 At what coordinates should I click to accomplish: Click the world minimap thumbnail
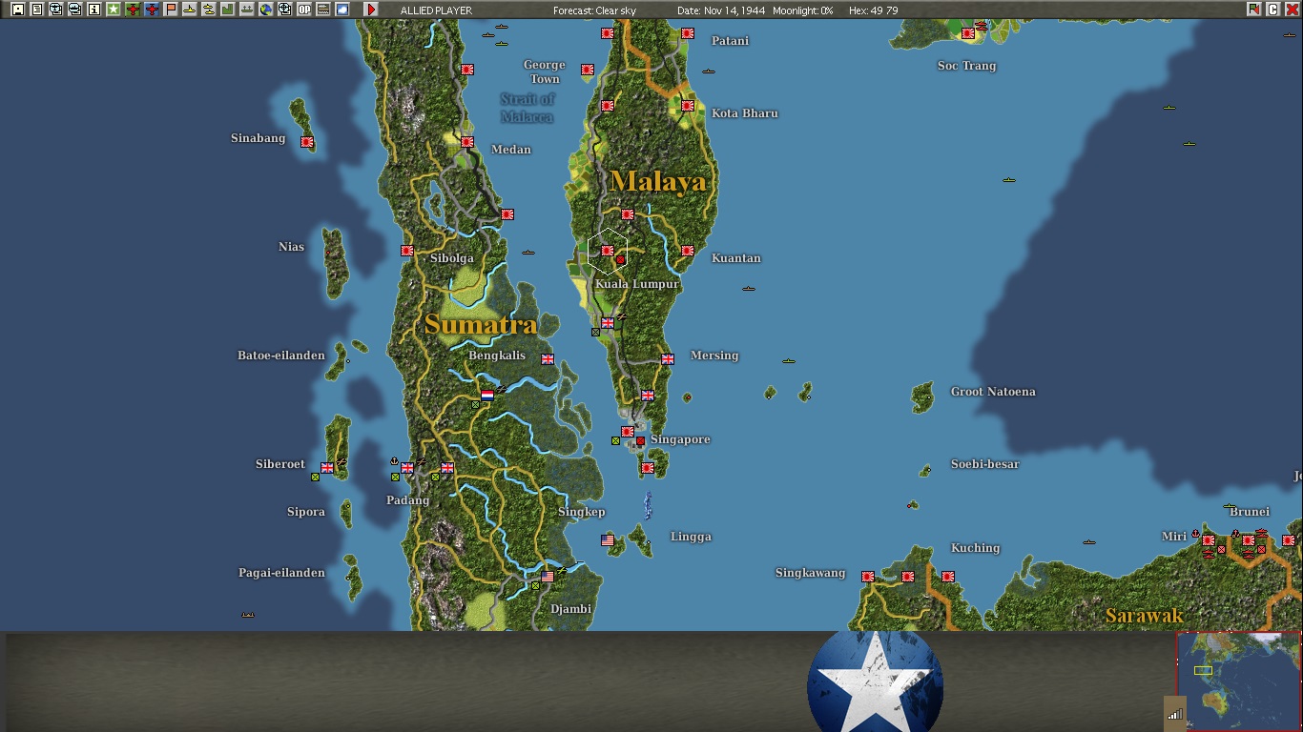click(1238, 681)
